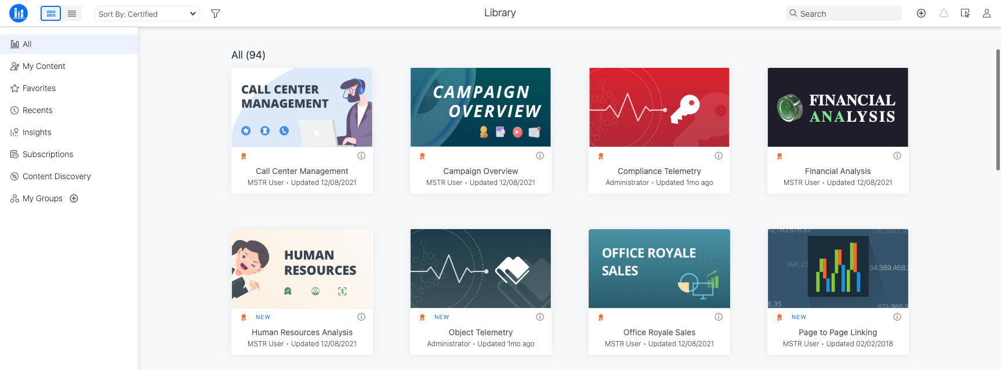Show info for Financial Analysis dossier
The image size is (1001, 370).
pos(897,155)
